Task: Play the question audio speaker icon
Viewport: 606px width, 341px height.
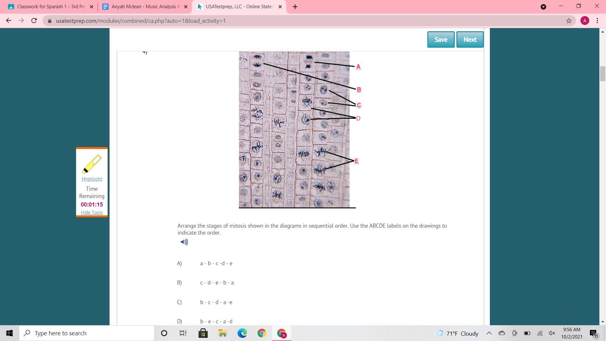Action: 184,242
